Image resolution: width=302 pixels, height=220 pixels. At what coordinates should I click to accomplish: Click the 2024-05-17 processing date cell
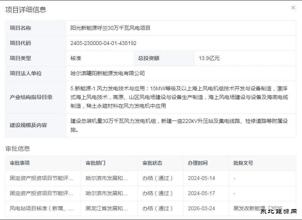click(x=201, y=193)
